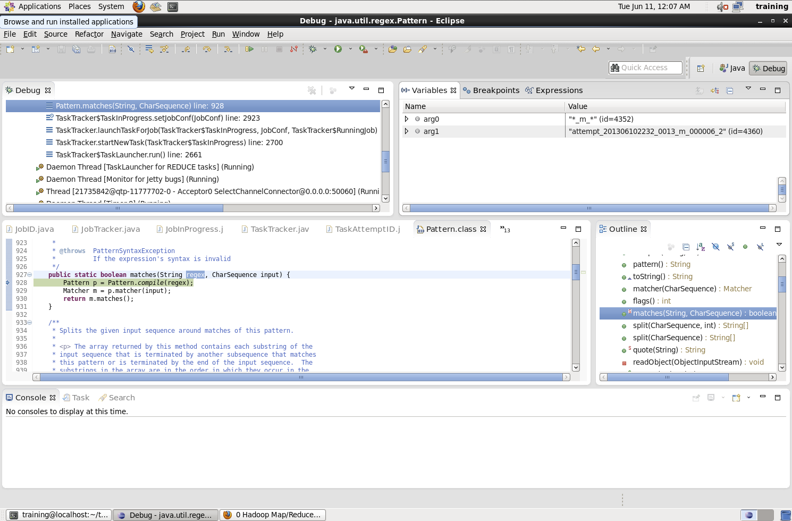This screenshot has height=521, width=792.
Task: Open Debug launch dropdown arrow
Action: (325, 49)
